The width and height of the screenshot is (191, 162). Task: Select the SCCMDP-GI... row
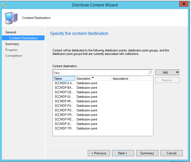click(103, 97)
